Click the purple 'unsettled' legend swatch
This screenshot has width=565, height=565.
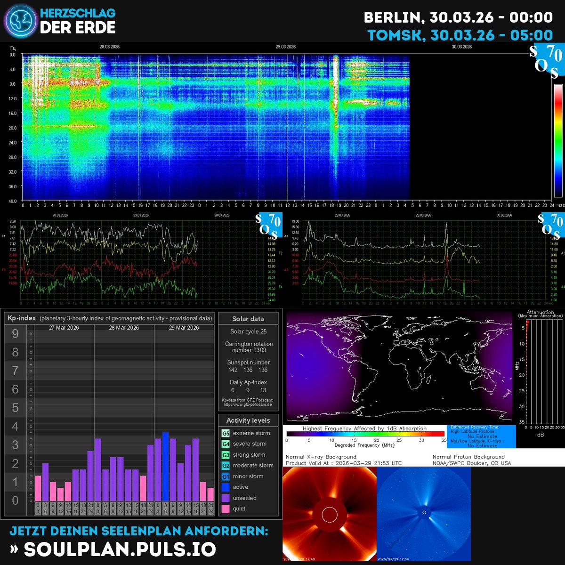point(226,498)
